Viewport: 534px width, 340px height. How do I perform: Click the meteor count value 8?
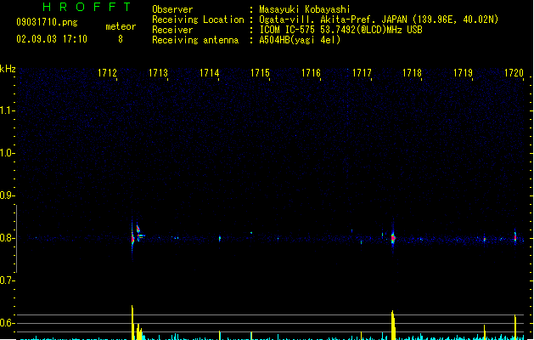pyautogui.click(x=121, y=39)
